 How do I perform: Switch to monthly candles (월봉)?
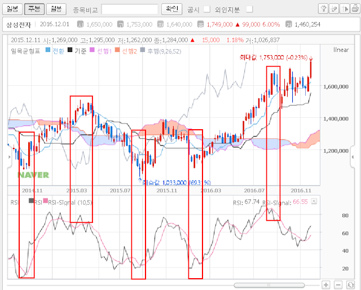[x=56, y=9]
